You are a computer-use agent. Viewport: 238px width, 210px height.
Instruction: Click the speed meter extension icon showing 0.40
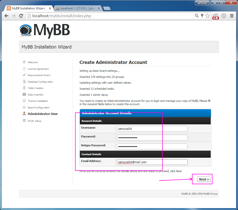point(216,16)
